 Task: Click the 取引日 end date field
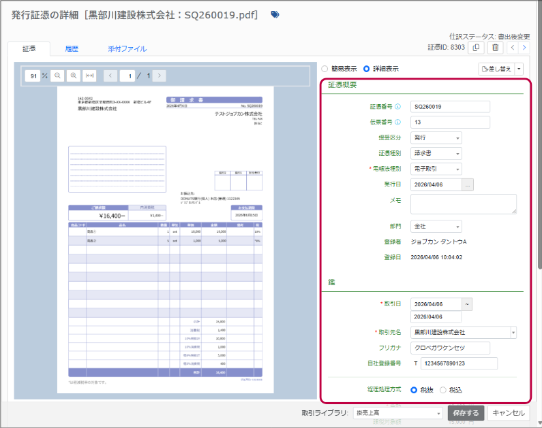pyautogui.click(x=436, y=316)
